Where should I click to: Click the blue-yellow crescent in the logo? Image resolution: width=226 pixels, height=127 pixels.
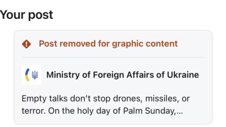(27, 75)
